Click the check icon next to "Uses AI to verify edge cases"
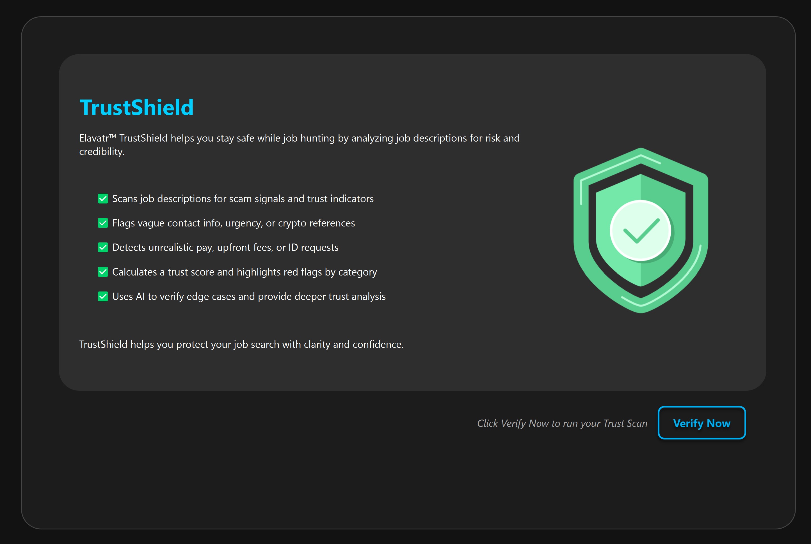811x544 pixels. (102, 296)
